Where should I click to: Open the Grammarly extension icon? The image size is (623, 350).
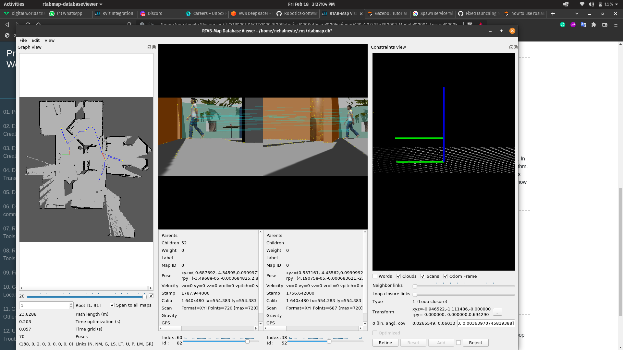click(563, 25)
